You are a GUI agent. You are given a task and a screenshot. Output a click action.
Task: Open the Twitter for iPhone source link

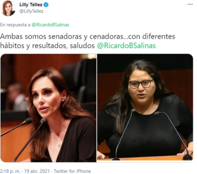[x=72, y=171]
